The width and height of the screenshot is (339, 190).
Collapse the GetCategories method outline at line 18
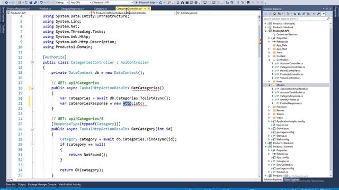32,88
